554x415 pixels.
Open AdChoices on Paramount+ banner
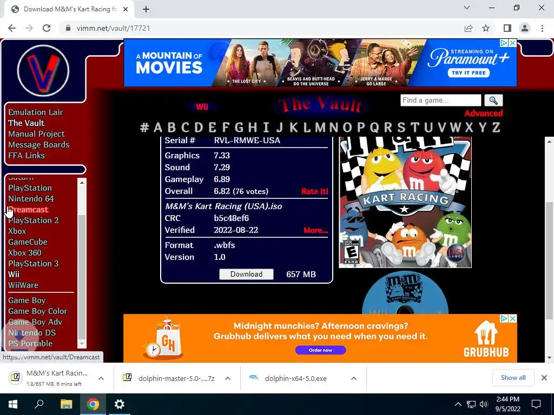tap(504, 43)
